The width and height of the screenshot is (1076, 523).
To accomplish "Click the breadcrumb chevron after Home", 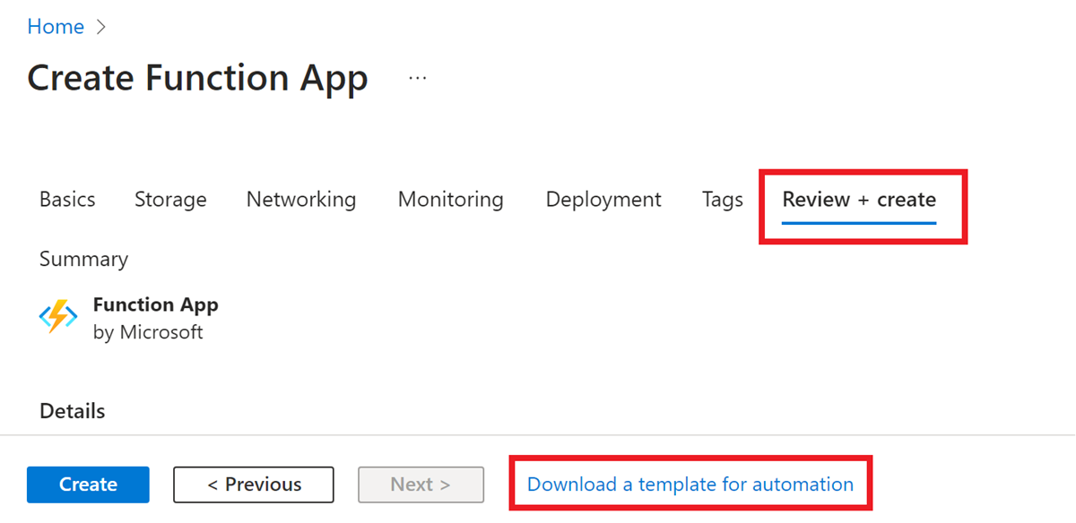I will 100,26.
